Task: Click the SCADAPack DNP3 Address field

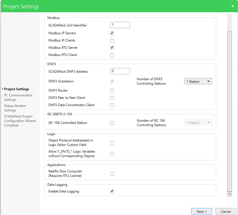Action: pos(120,71)
